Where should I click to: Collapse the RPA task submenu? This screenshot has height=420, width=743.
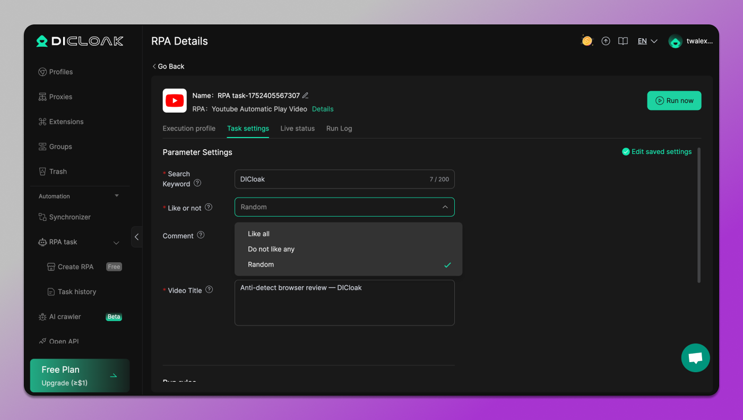116,243
